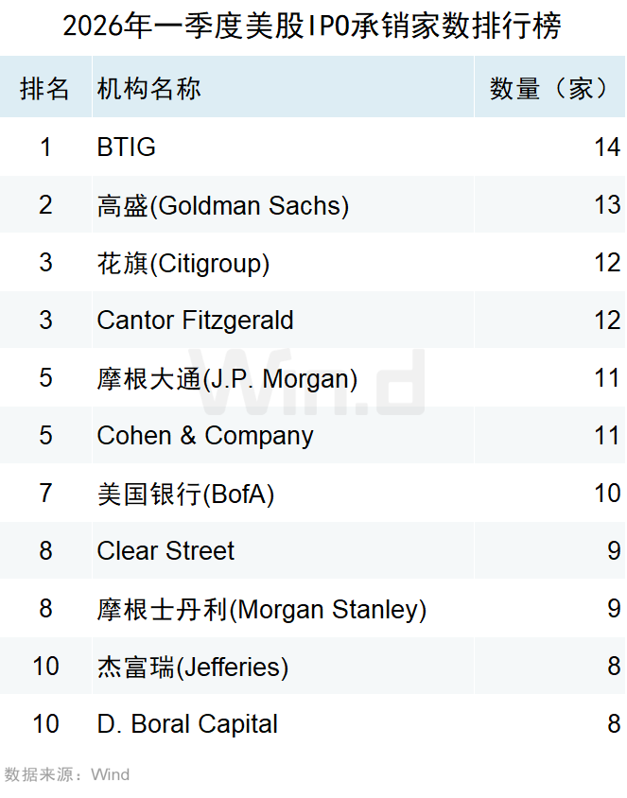This screenshot has height=798, width=627.
Task: Click 杰富瑞(Jefferies) in the table
Action: (x=192, y=668)
